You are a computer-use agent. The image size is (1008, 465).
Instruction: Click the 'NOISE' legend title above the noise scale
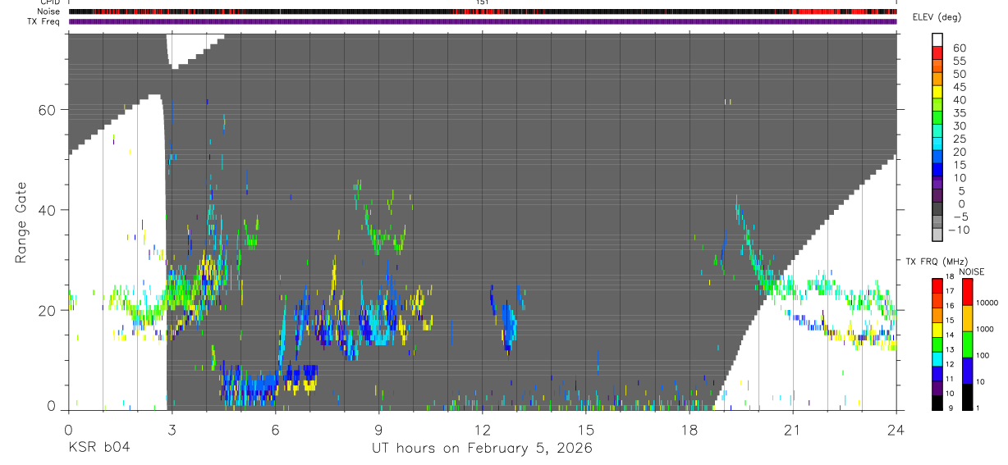click(x=972, y=272)
